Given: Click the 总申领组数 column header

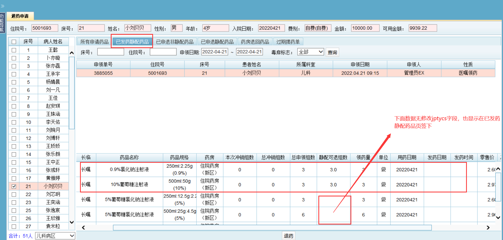Looking at the screenshot, I should pyautogui.click(x=303, y=157).
